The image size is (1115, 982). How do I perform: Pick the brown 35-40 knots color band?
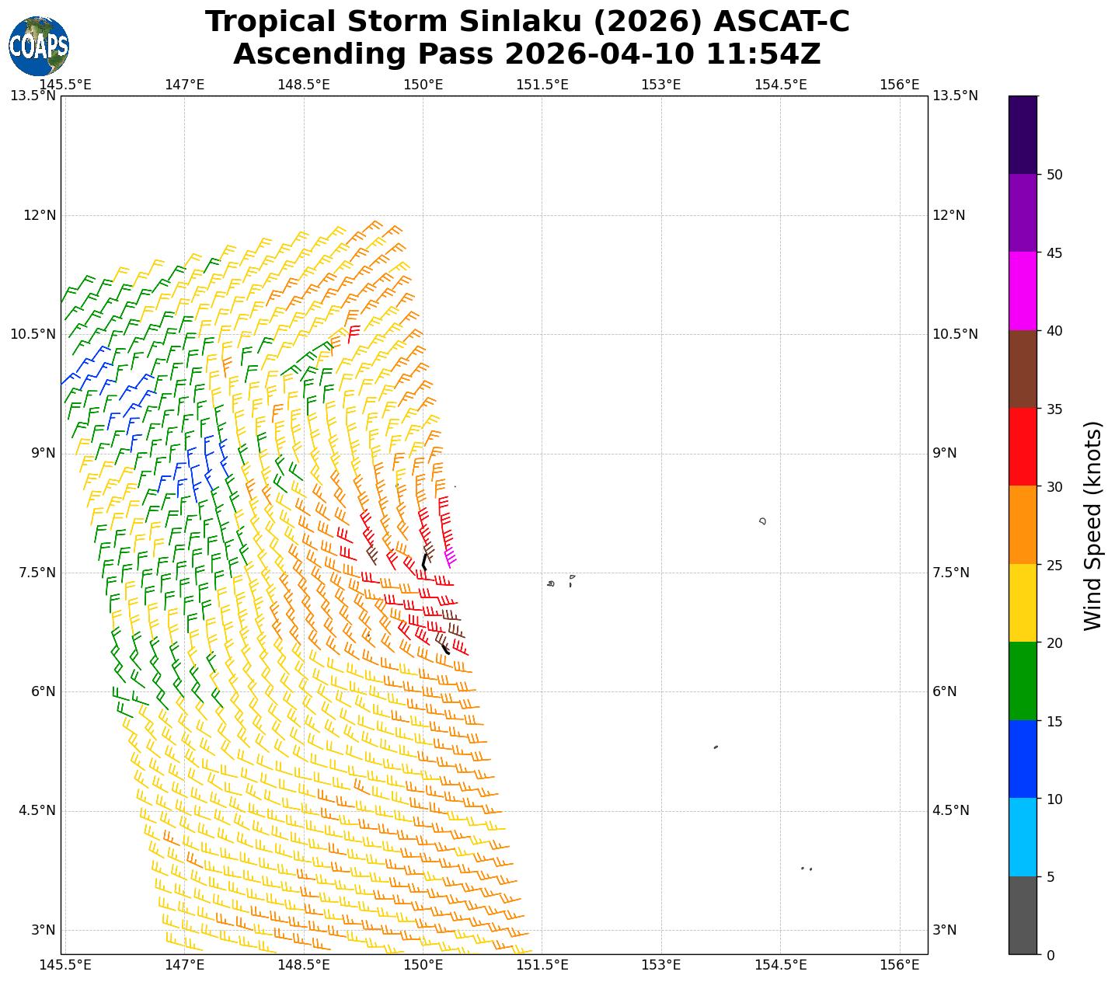pyautogui.click(x=1023, y=369)
